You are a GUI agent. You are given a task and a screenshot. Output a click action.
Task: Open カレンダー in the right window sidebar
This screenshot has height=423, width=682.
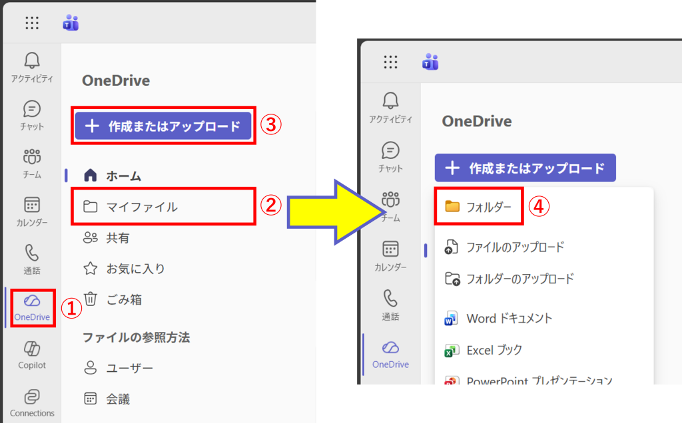[391, 256]
